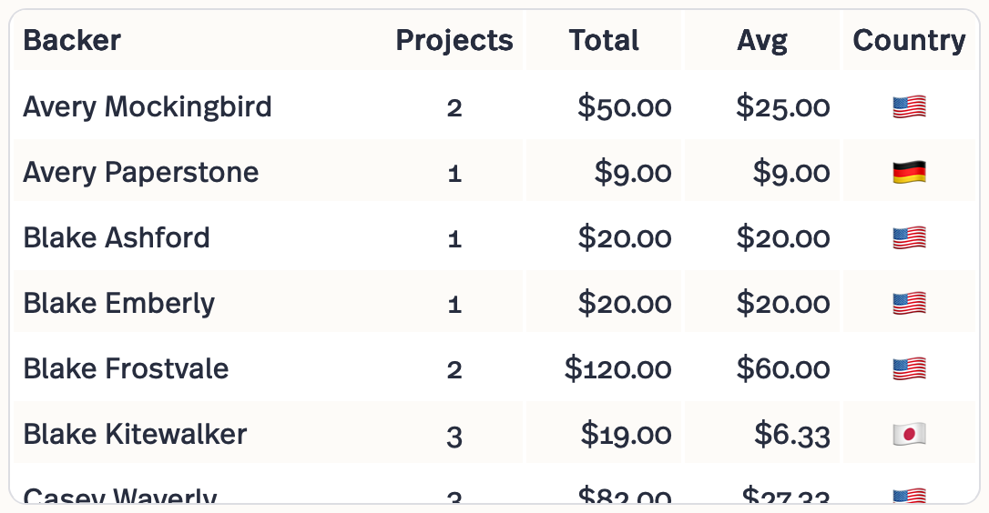Viewport: 989px width, 513px height.
Task: Click the Blake Ashford name cell
Action: coord(117,238)
